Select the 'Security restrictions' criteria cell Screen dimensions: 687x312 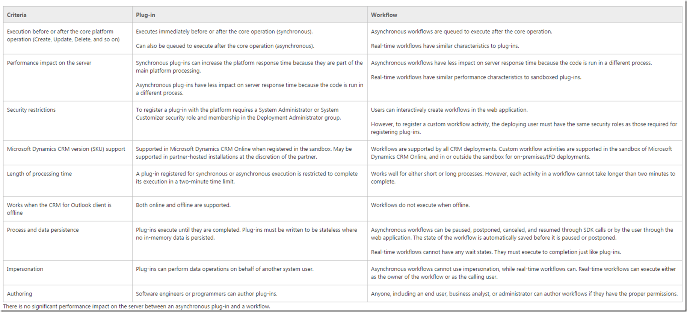click(31, 110)
